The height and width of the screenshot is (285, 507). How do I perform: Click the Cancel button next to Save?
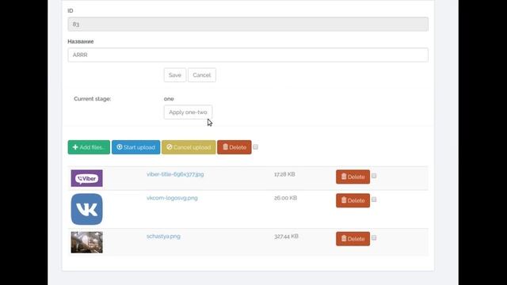[x=202, y=75]
